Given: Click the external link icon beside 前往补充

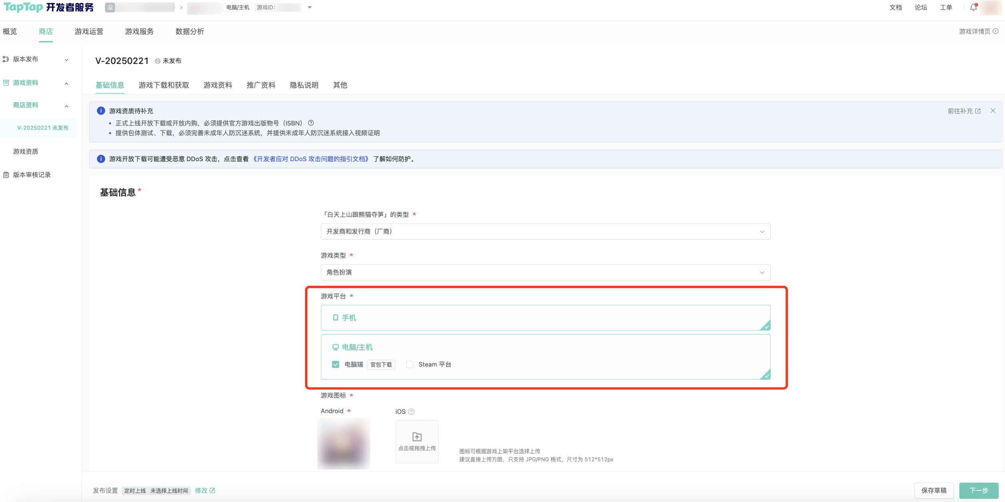Looking at the screenshot, I should point(978,111).
